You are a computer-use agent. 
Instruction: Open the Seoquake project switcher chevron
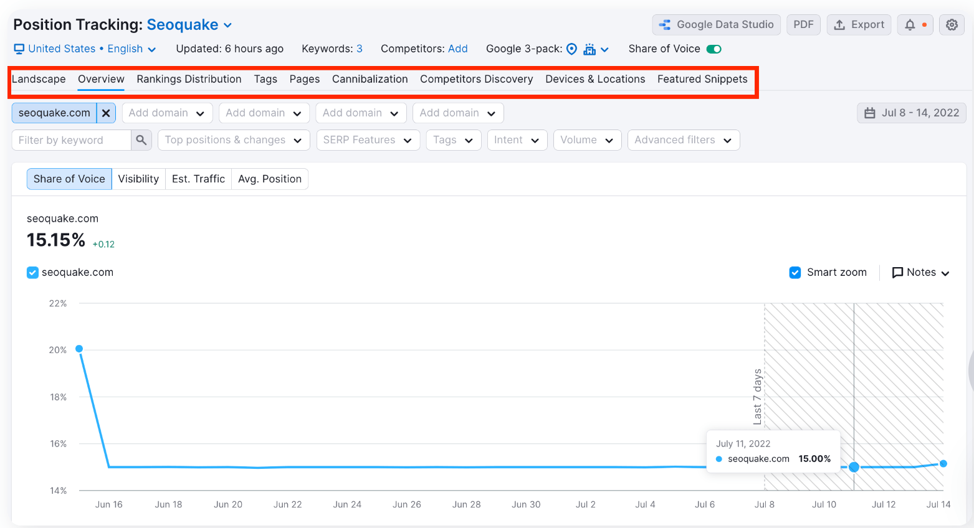(x=229, y=24)
